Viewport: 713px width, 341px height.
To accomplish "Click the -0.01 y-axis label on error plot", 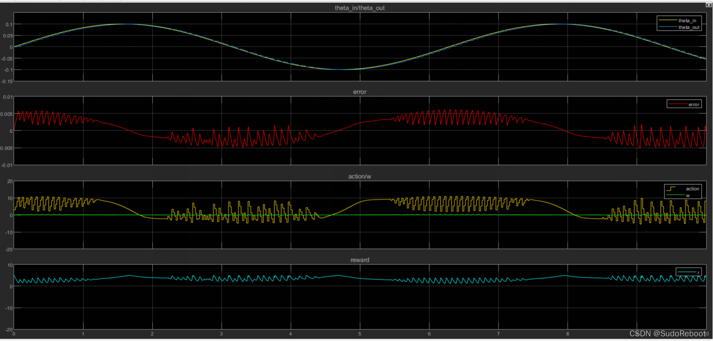I will (7, 165).
